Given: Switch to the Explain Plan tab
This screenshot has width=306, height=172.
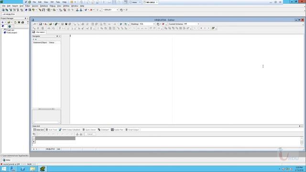Looking at the screenshot, I should tap(117, 129).
